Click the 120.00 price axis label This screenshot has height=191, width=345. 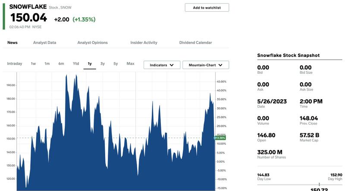[x=11, y=179]
